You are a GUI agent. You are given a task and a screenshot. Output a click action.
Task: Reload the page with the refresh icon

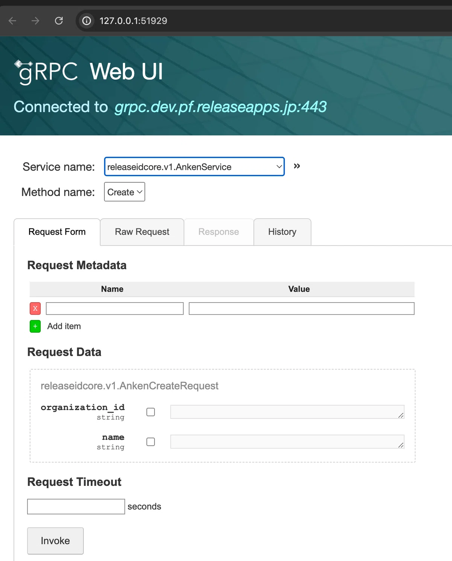pos(59,21)
